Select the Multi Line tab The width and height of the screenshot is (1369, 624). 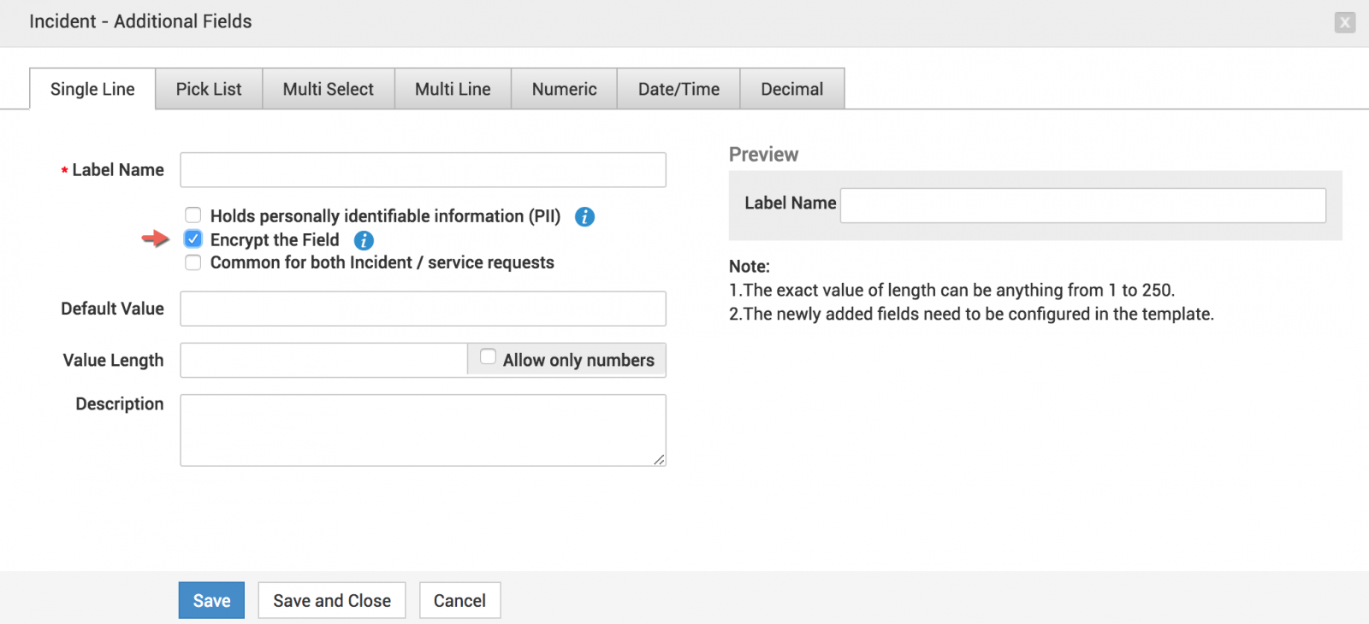pyautogui.click(x=453, y=89)
